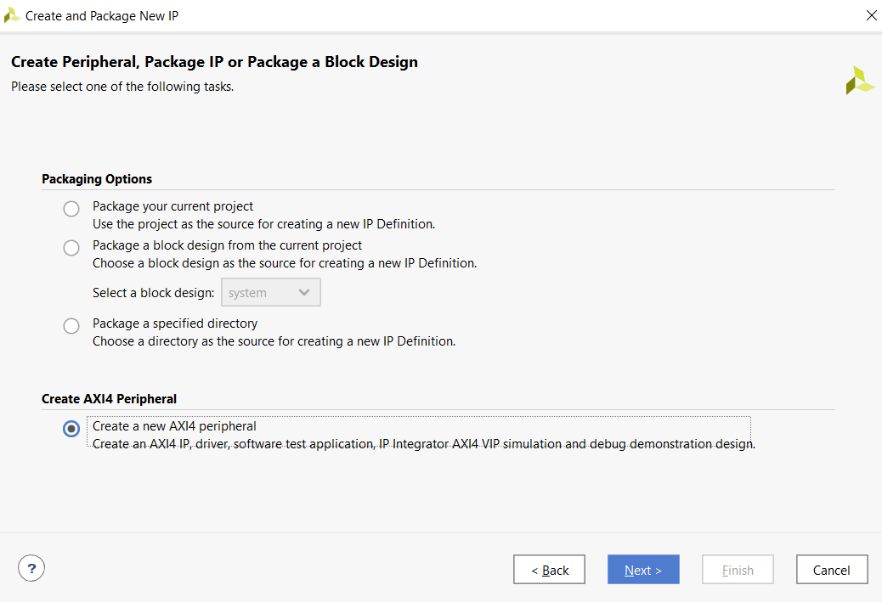Go back to the previous wizard page
This screenshot has width=882, height=602.
pos(549,569)
